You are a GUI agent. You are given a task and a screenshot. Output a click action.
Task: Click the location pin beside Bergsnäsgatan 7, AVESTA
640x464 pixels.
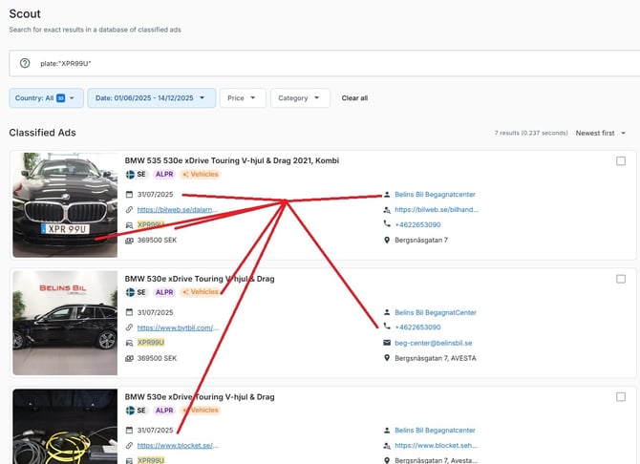[387, 358]
